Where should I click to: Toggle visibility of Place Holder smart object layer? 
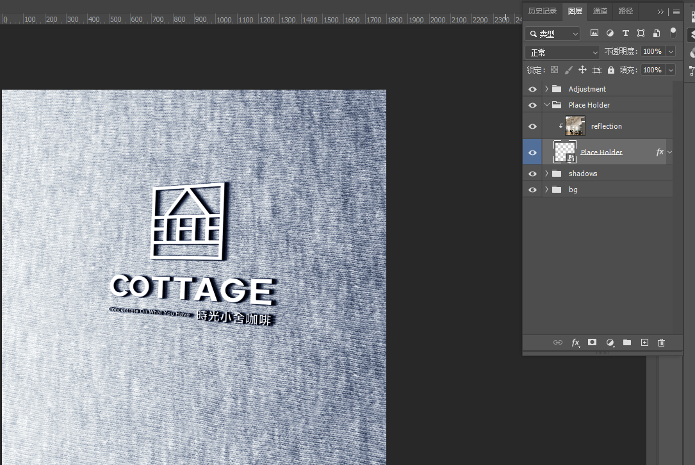[x=532, y=152]
